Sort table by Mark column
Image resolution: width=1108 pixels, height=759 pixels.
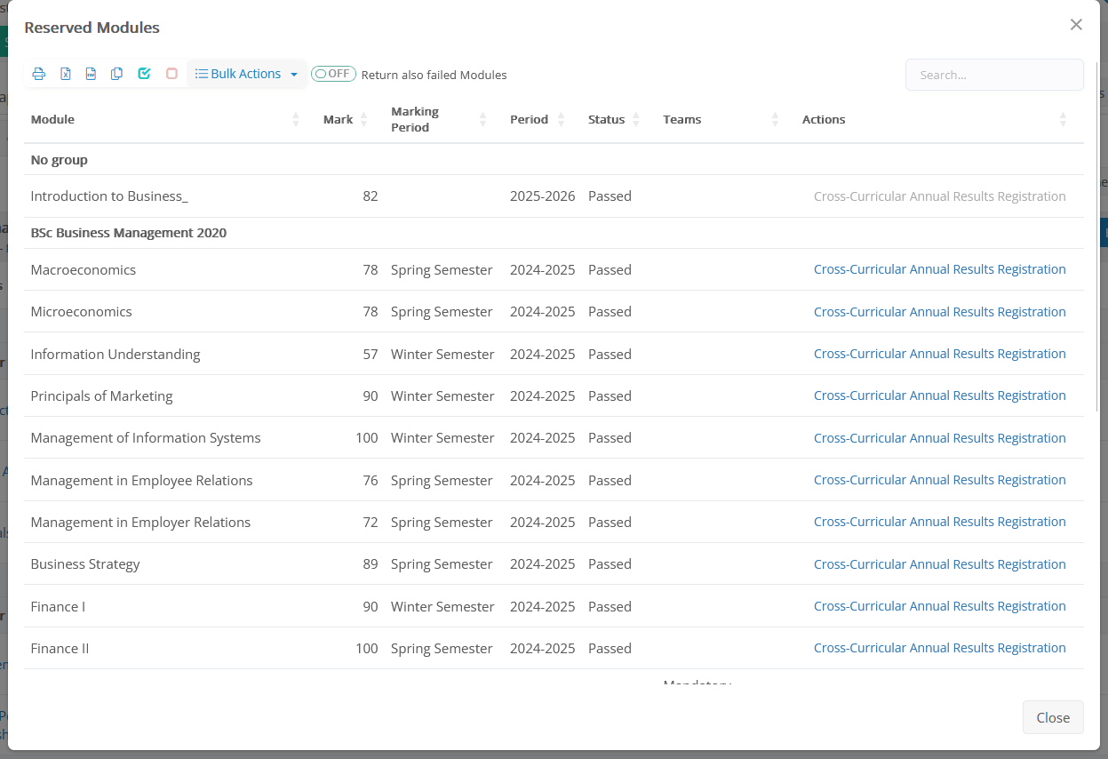tap(338, 119)
